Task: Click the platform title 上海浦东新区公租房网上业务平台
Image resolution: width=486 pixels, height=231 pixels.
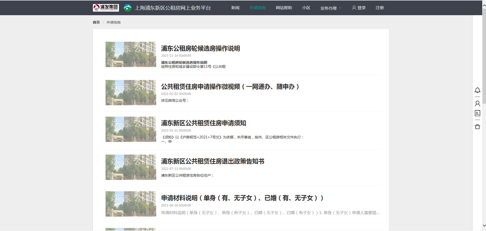Action: click(x=173, y=8)
